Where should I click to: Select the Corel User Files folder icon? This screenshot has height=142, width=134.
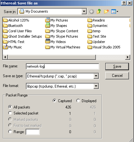click(5, 31)
